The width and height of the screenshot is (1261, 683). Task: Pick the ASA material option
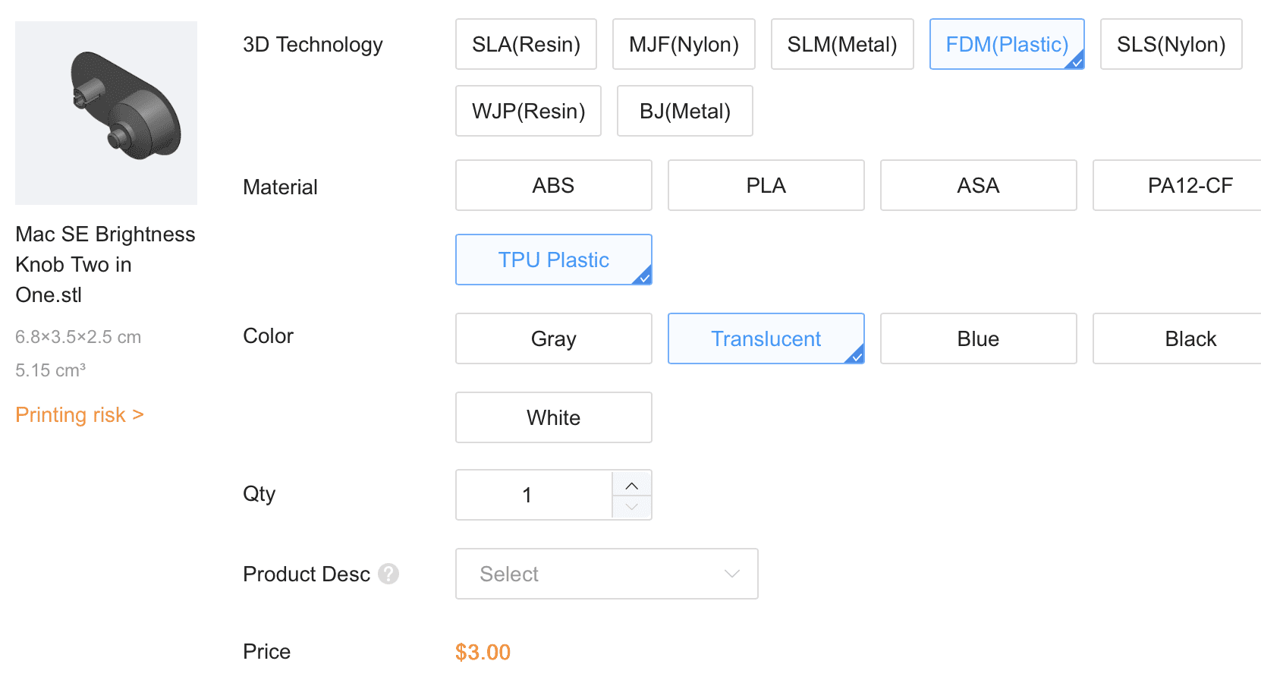click(978, 186)
